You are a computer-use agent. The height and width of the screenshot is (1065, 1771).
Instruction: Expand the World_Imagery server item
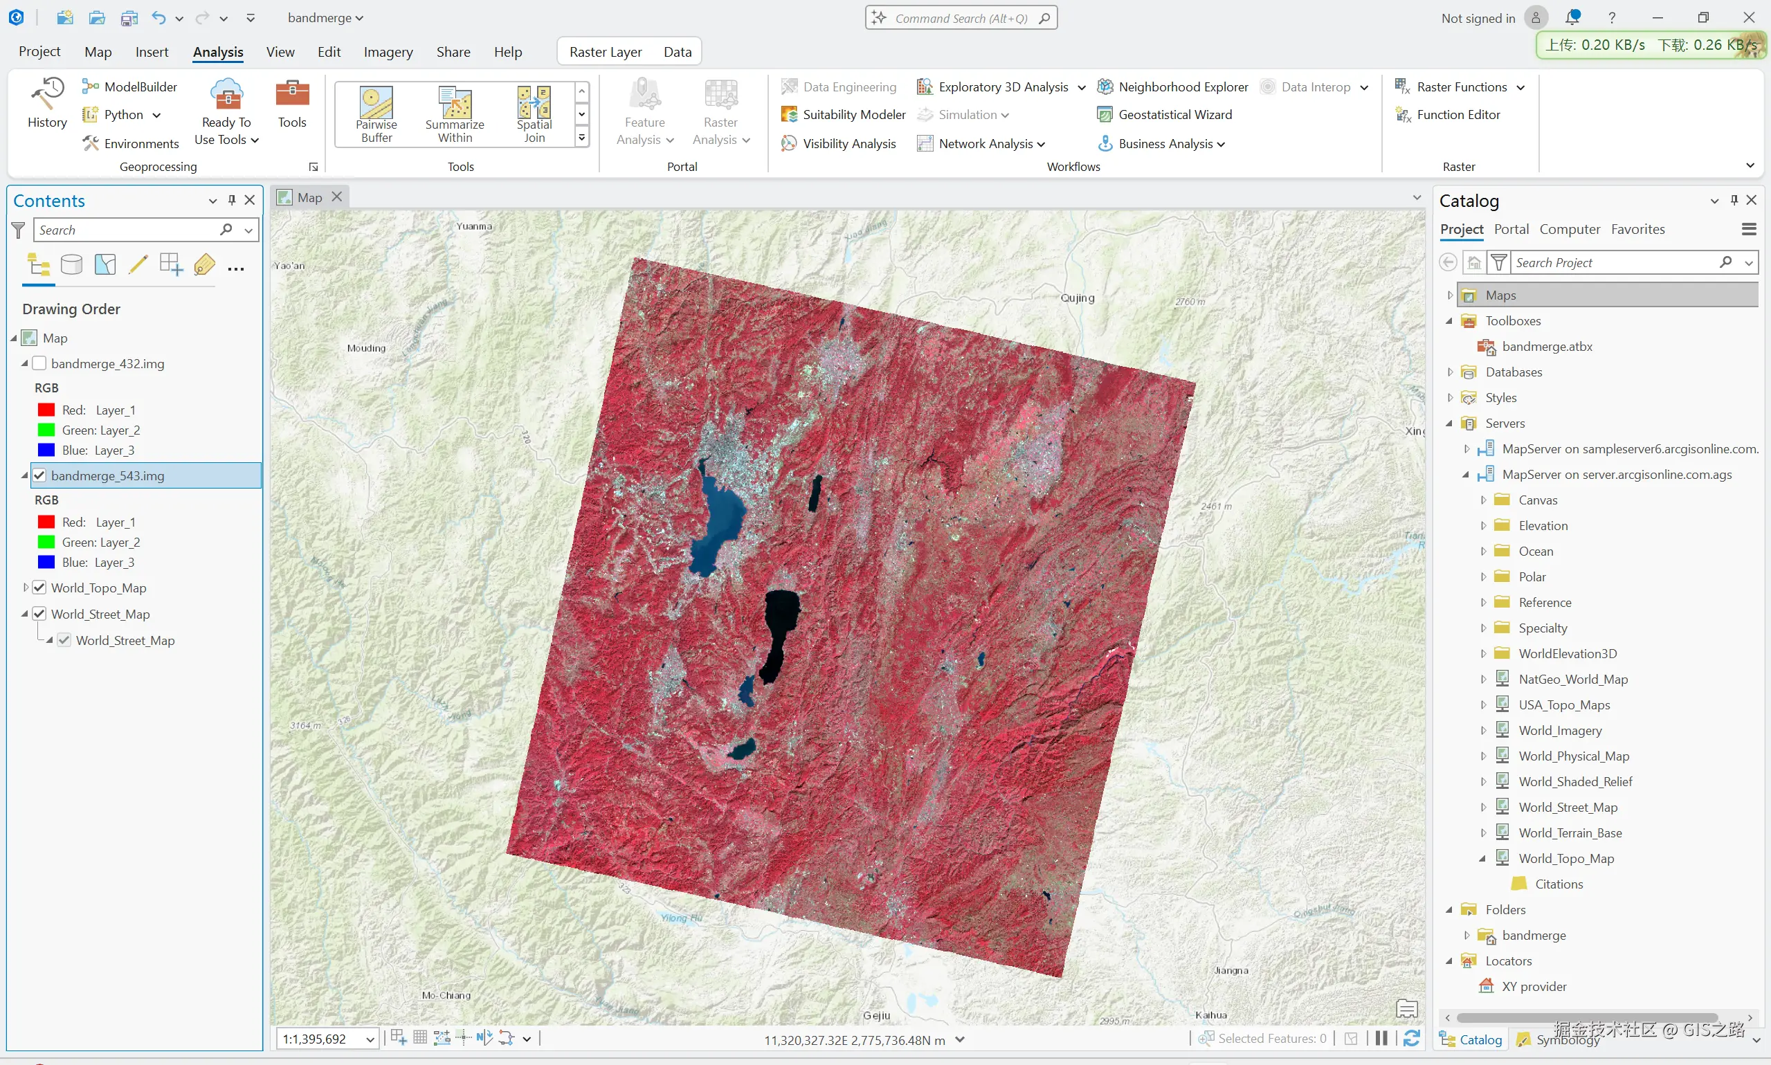[x=1483, y=731]
